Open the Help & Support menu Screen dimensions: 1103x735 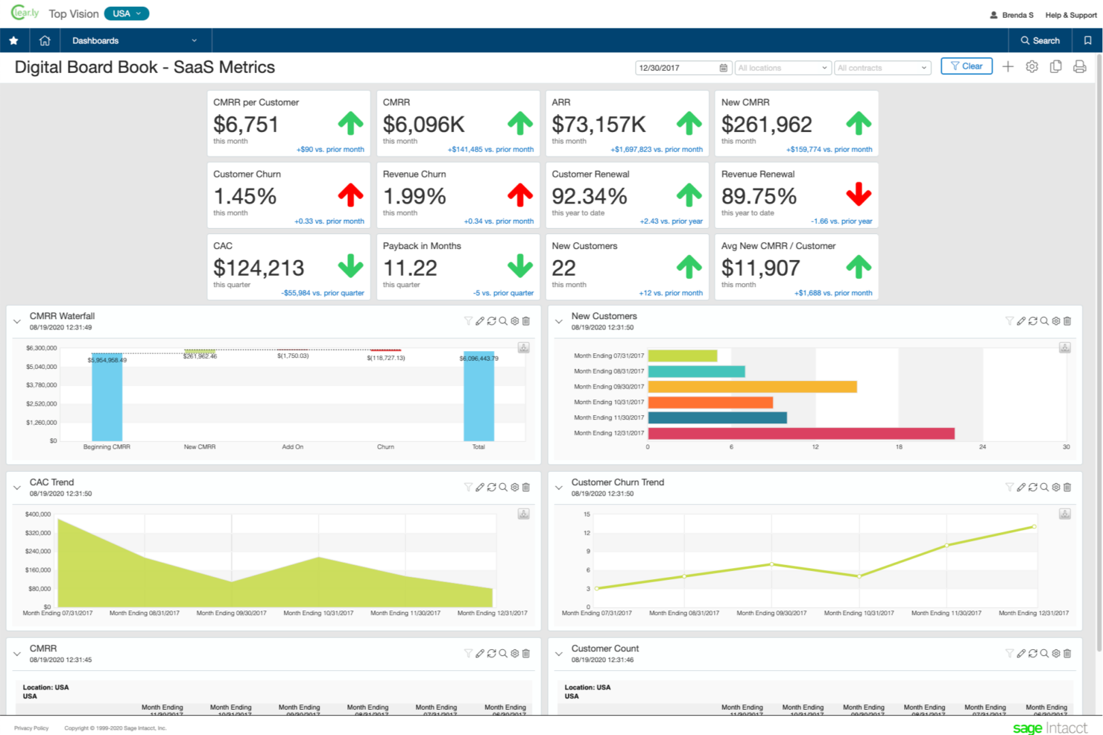(x=1070, y=15)
